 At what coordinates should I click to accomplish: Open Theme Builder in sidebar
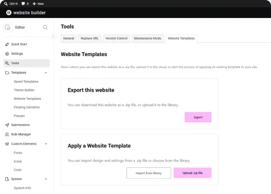24,90
